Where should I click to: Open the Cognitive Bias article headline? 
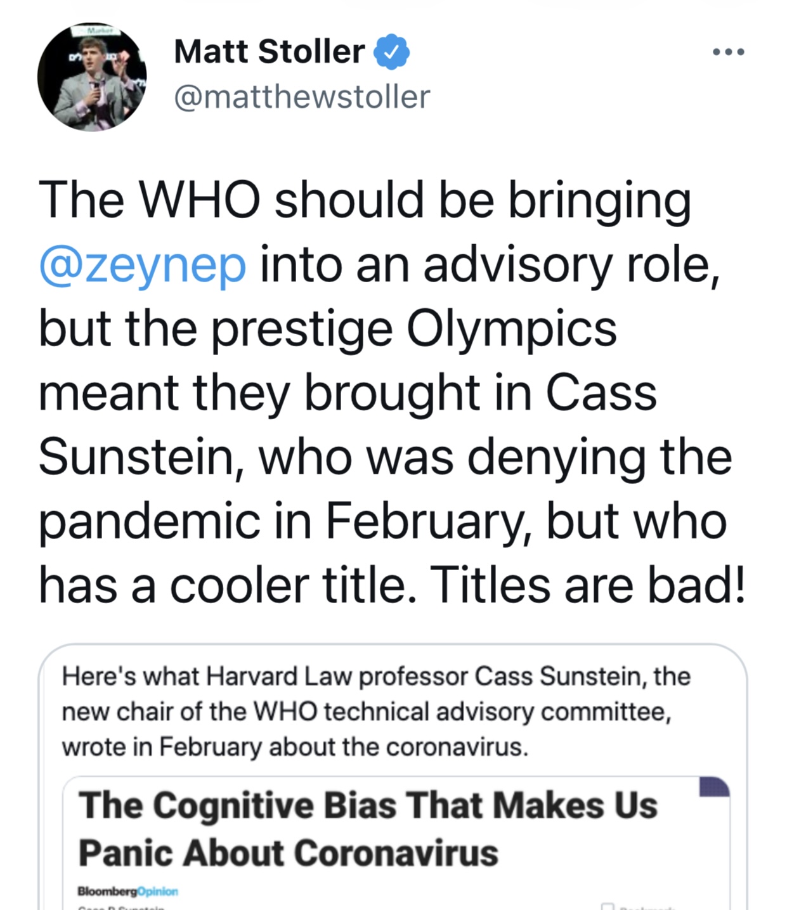click(x=368, y=828)
